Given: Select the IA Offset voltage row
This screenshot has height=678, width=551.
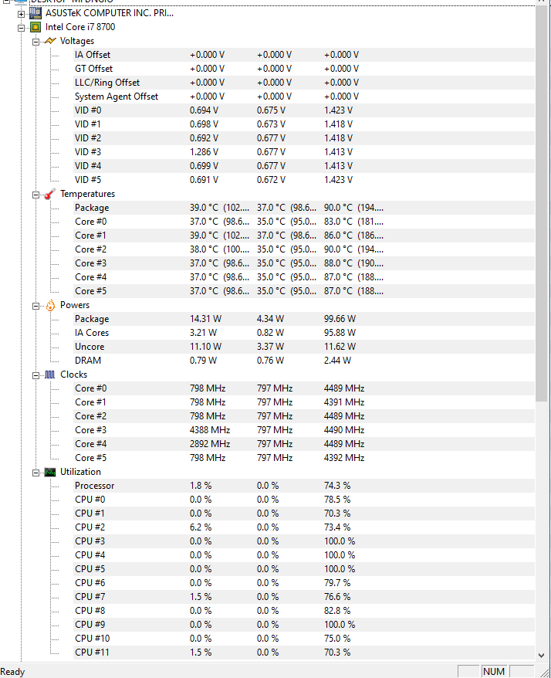Looking at the screenshot, I should [x=304, y=55].
